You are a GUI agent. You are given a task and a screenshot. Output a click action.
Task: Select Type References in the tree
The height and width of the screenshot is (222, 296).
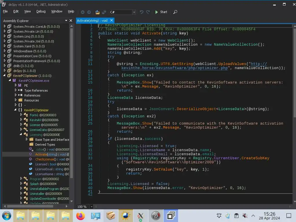point(36,90)
